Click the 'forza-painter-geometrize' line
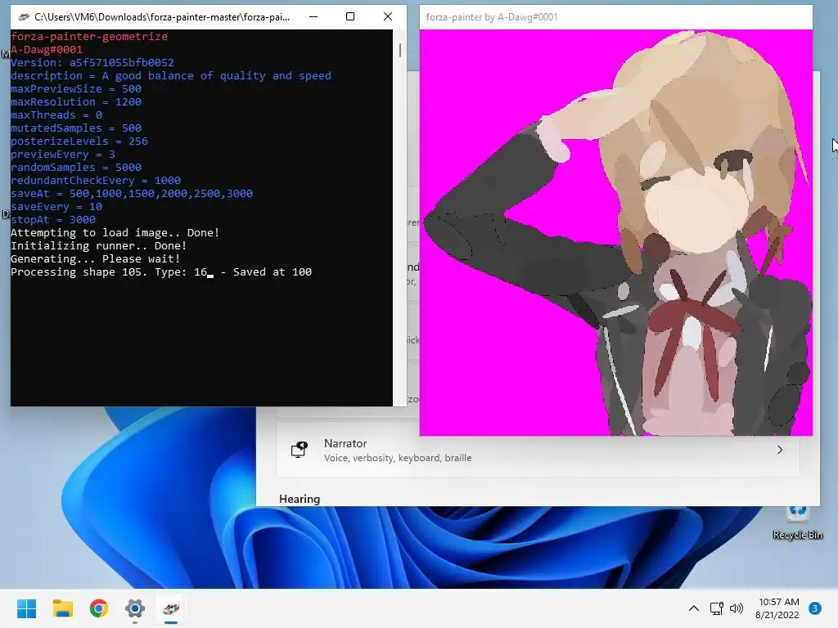 pyautogui.click(x=89, y=36)
